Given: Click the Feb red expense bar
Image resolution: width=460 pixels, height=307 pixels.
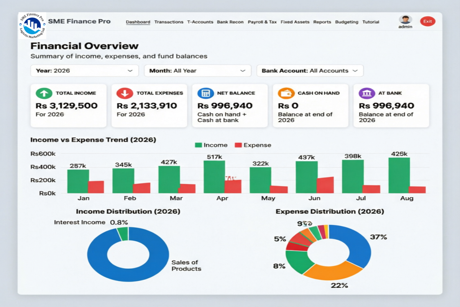Looking at the screenshot, I should pos(142,188).
